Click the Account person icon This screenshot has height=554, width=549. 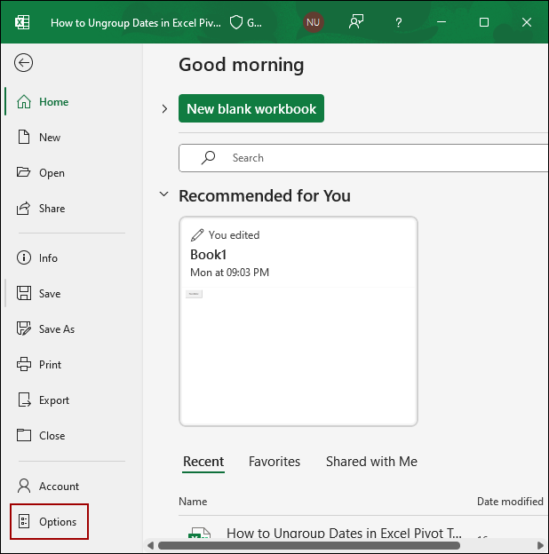(24, 486)
